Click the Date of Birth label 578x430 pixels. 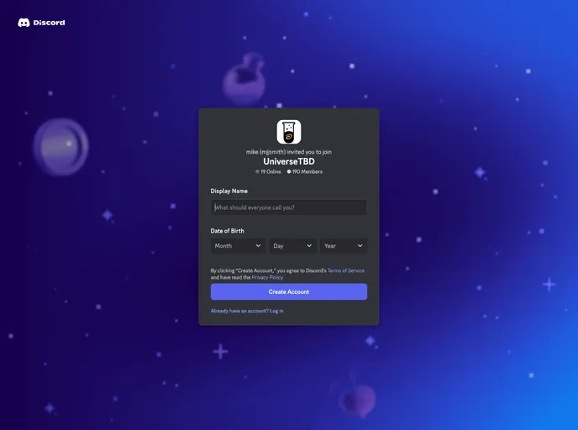(227, 231)
